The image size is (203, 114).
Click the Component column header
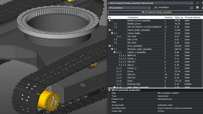pyautogui.click(x=145, y=17)
